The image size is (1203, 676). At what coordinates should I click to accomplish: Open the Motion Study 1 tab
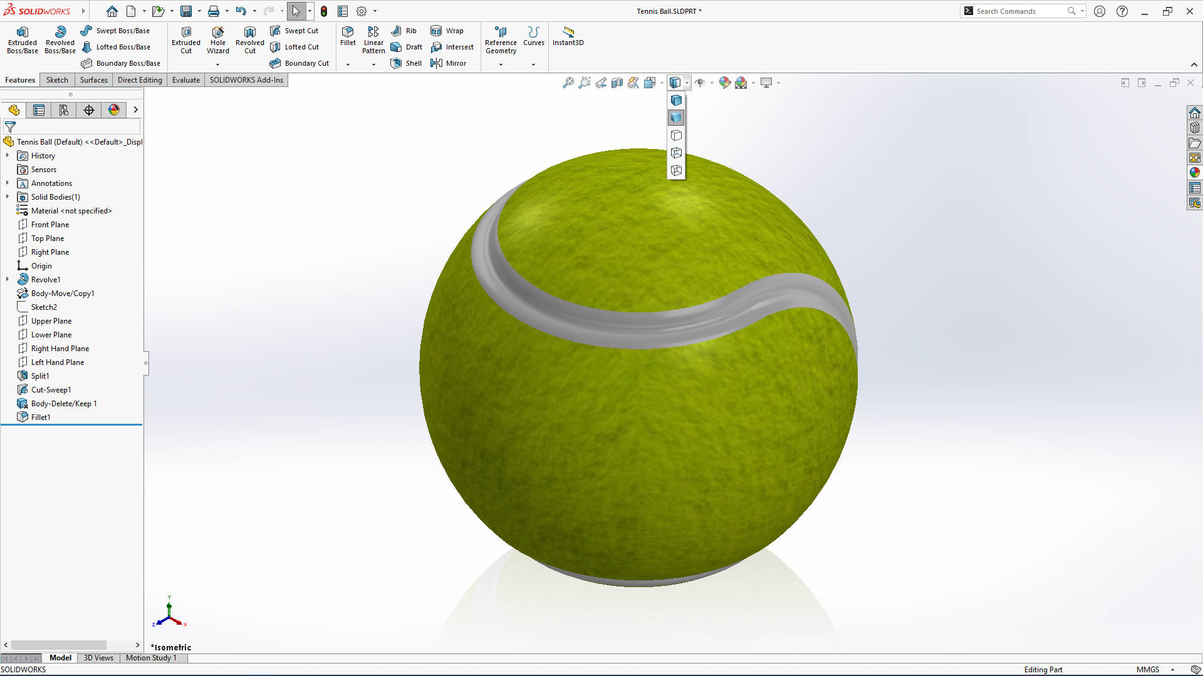151,658
